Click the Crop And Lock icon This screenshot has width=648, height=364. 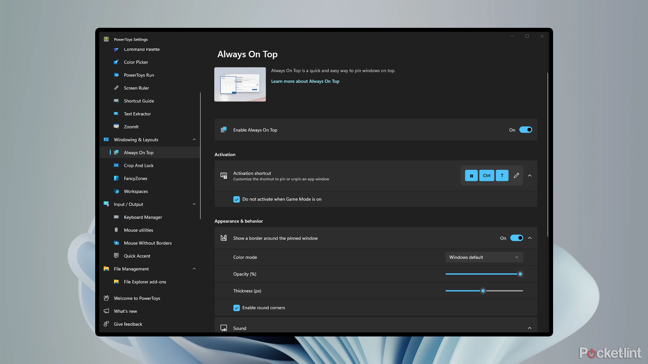116,165
